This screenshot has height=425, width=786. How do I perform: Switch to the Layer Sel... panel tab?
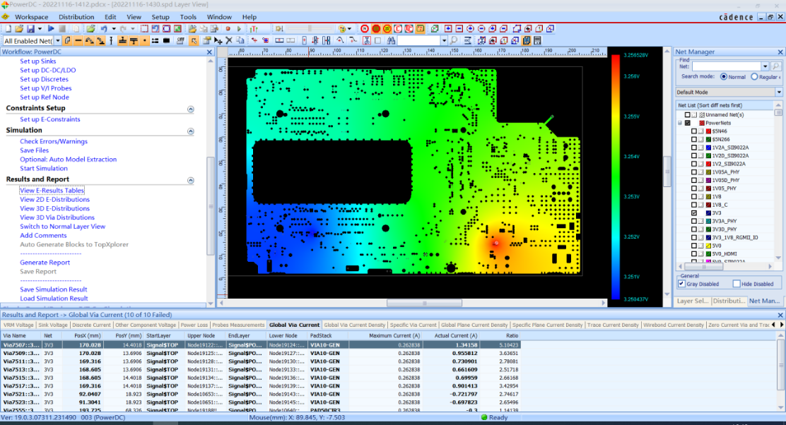[692, 301]
